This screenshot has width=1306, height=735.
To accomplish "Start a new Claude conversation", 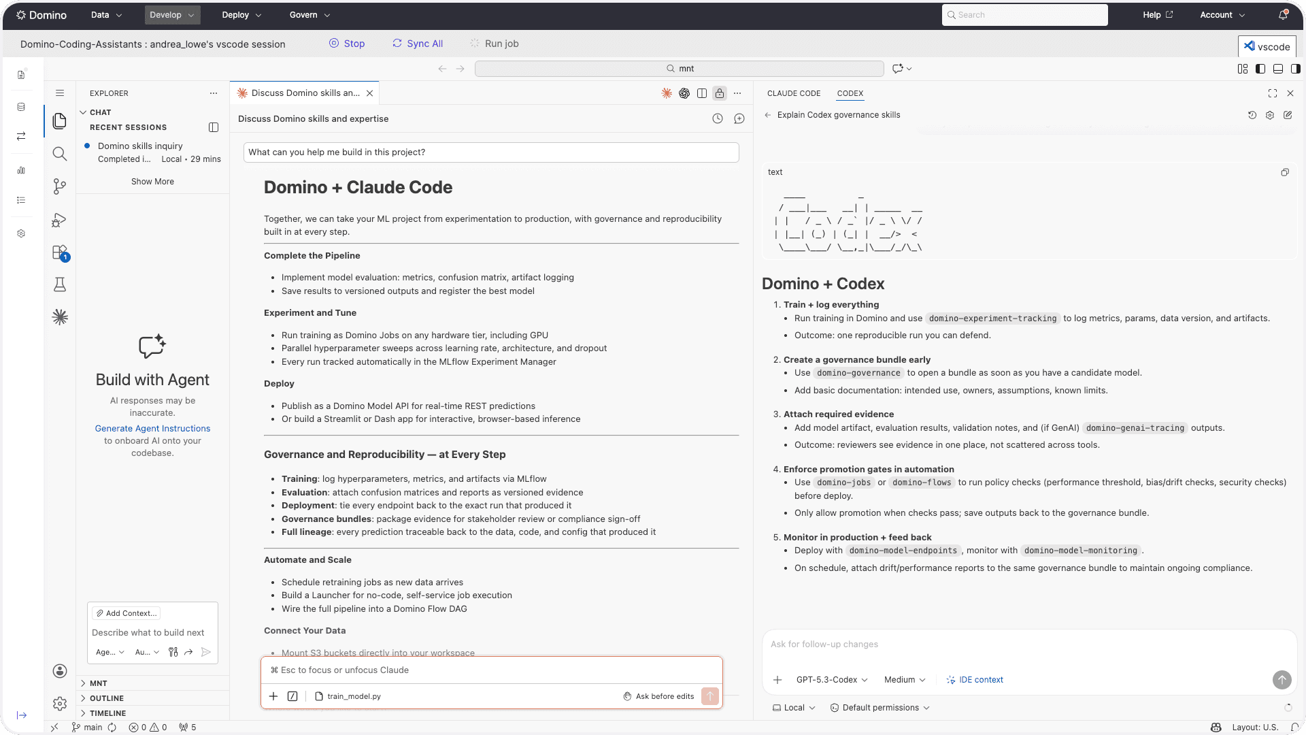I will point(739,118).
